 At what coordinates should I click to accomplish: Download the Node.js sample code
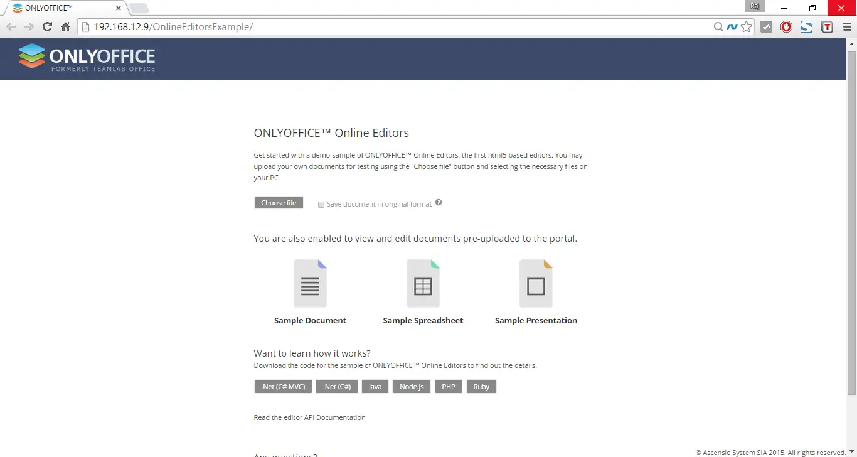coord(412,387)
